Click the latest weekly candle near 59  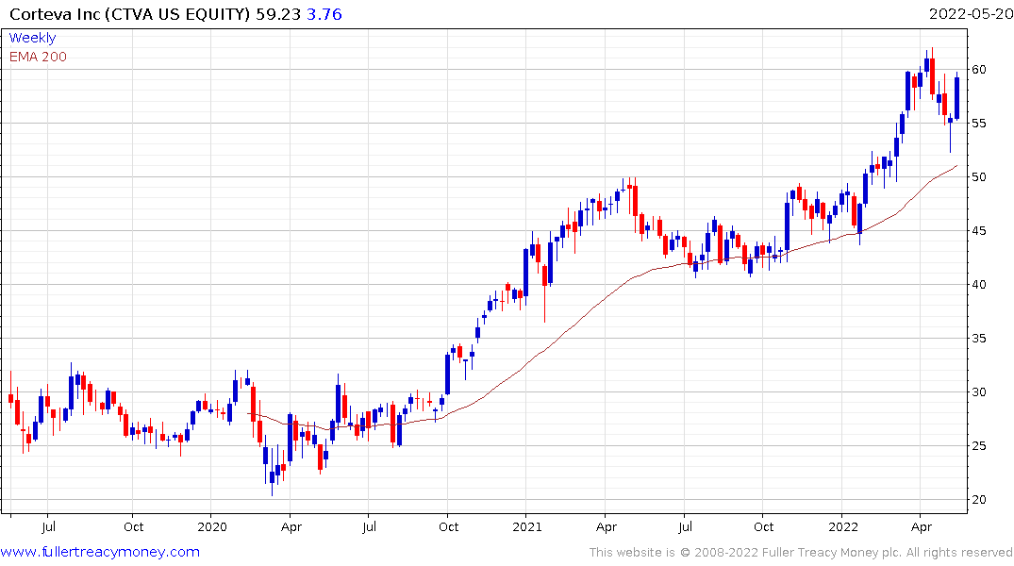957,97
